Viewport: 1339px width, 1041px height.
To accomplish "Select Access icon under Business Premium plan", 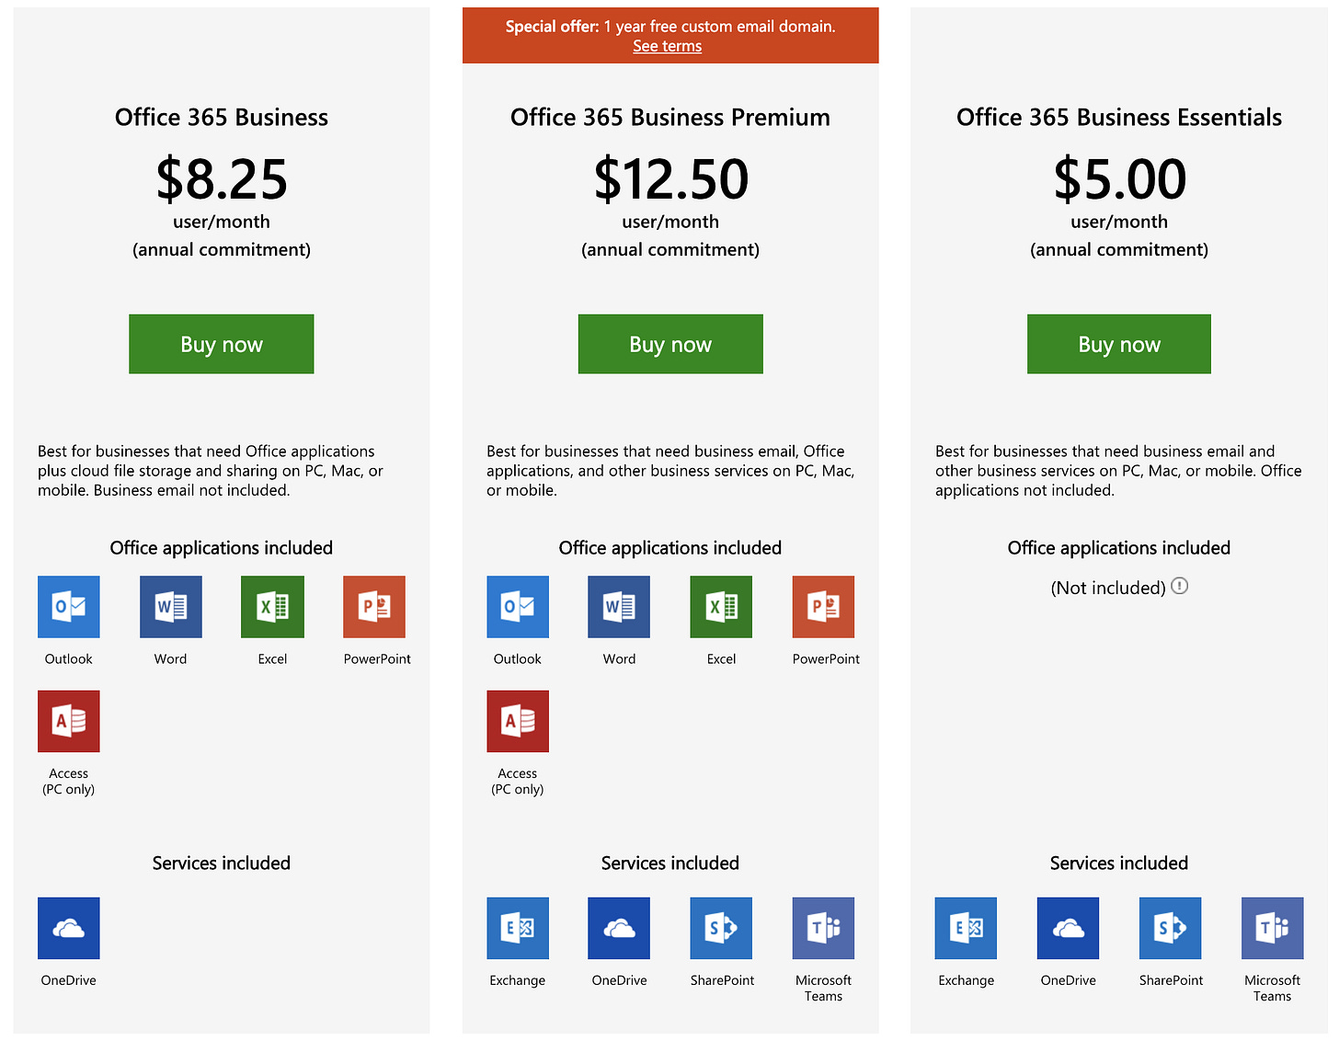I will [x=518, y=722].
